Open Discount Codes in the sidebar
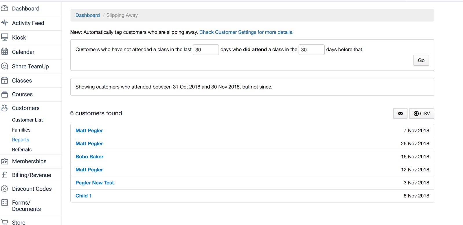 (32, 189)
